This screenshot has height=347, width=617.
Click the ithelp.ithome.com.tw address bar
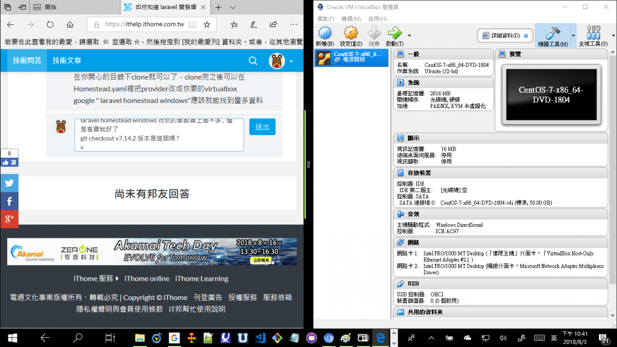(144, 24)
